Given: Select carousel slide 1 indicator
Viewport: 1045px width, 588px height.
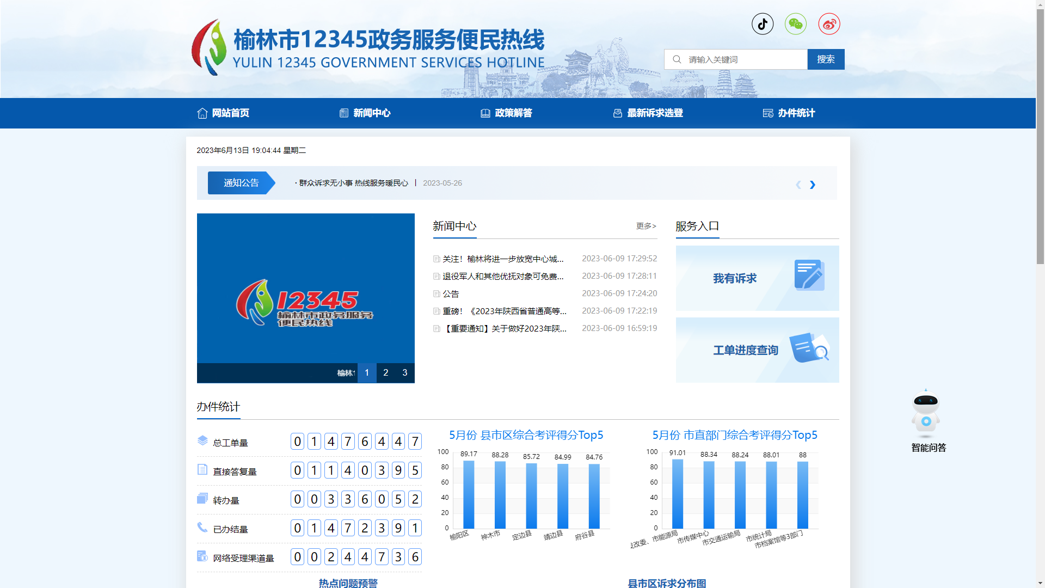Looking at the screenshot, I should click(x=367, y=373).
